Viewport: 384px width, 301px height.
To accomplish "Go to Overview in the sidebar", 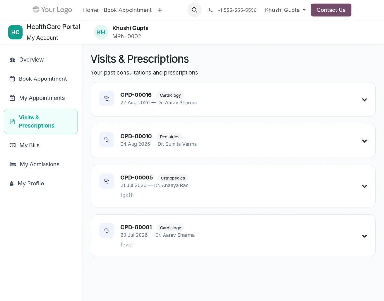I will (x=41, y=60).
